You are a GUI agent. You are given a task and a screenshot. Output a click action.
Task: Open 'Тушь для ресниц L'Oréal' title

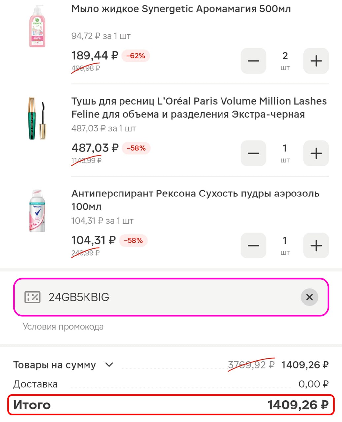pyautogui.click(x=199, y=108)
